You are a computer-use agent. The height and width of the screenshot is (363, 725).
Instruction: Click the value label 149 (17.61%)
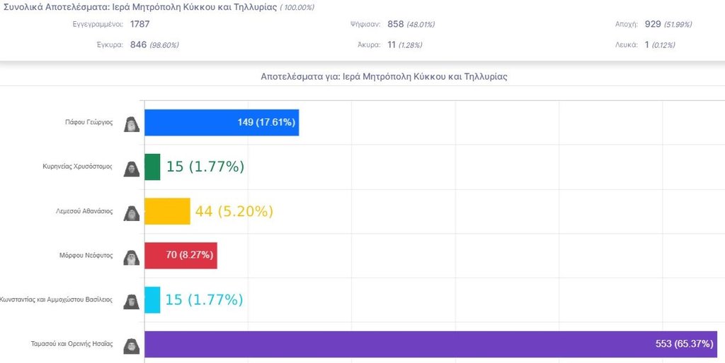[x=266, y=123]
